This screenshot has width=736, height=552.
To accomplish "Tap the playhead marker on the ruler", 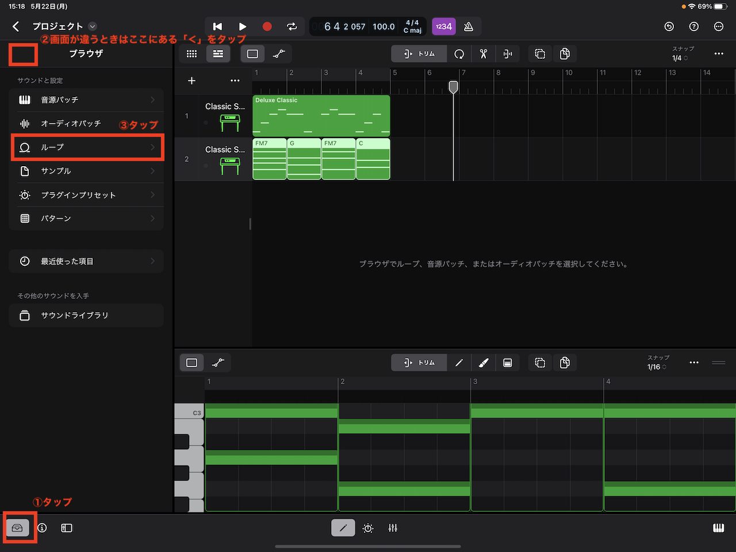I will [453, 87].
